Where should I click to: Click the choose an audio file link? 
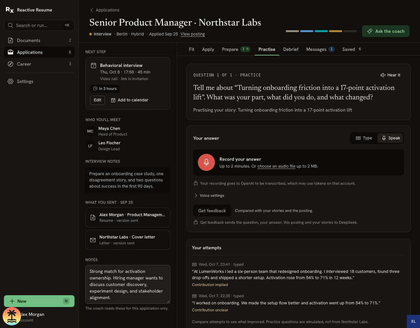[x=276, y=166]
